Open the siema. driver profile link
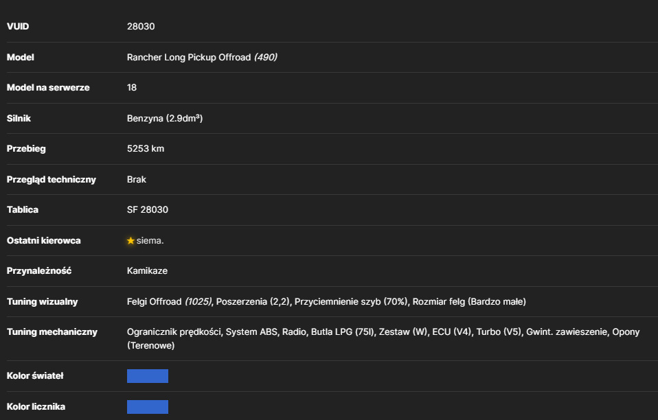This screenshot has width=658, height=420. click(x=150, y=241)
